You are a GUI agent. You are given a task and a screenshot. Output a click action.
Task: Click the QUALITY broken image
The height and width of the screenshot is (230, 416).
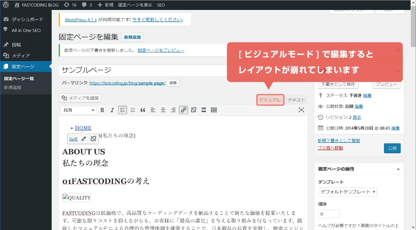[x=77, y=198]
